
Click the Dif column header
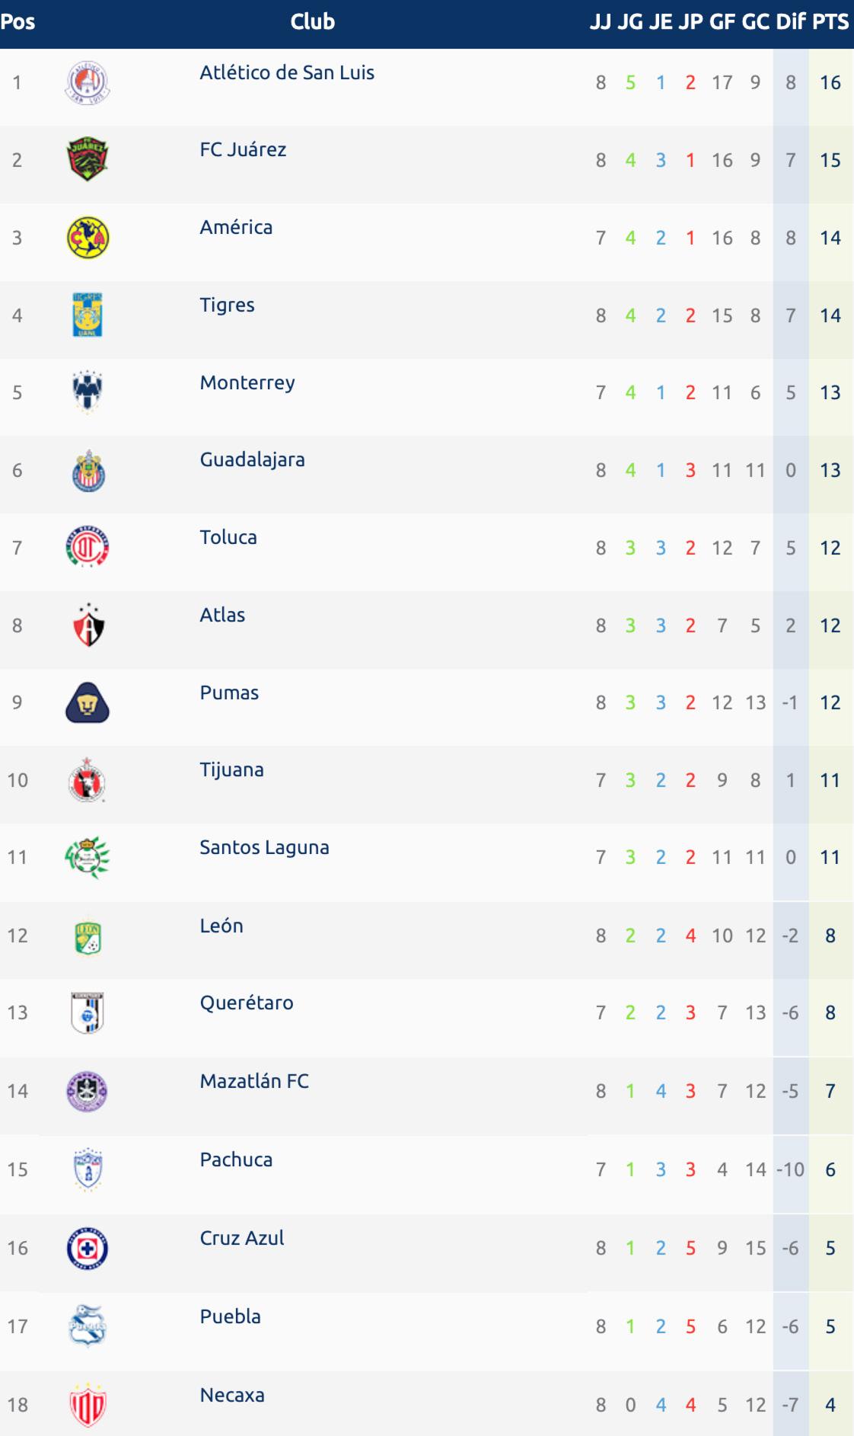790,21
